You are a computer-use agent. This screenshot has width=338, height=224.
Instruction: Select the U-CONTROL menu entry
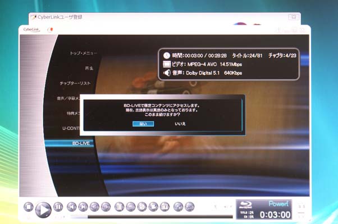coord(71,128)
